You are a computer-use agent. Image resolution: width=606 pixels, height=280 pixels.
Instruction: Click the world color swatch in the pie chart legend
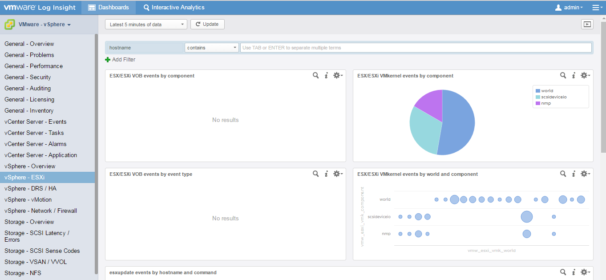pos(538,90)
